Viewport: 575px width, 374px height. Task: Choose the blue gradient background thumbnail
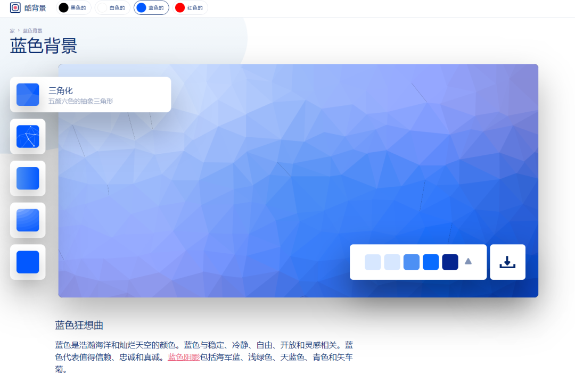(28, 178)
